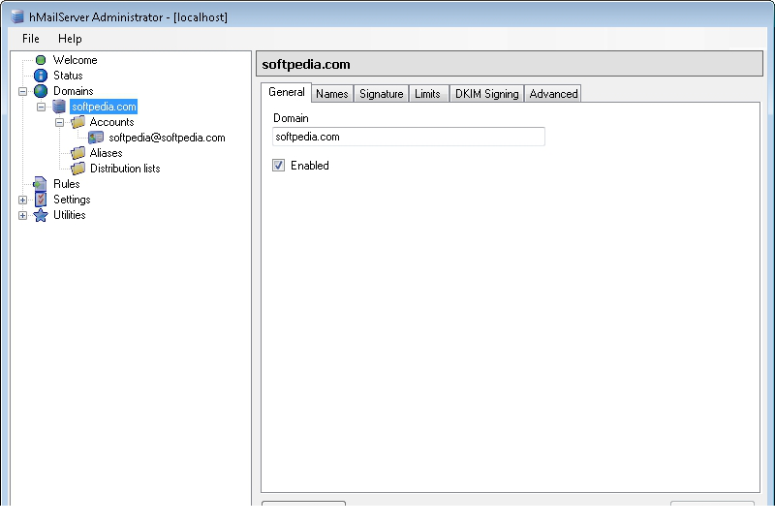
Task: Expand the Utilities tree node
Action: point(22,215)
